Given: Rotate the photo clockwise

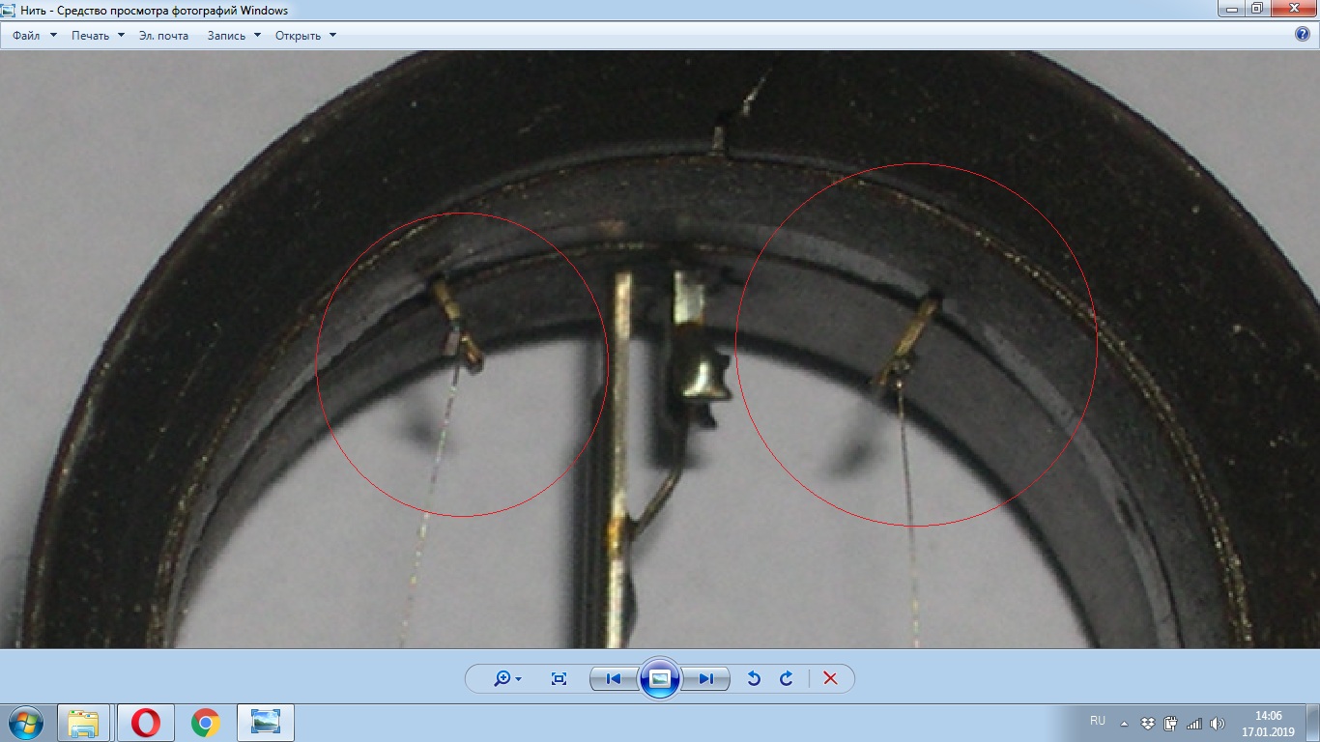Looking at the screenshot, I should [x=787, y=679].
